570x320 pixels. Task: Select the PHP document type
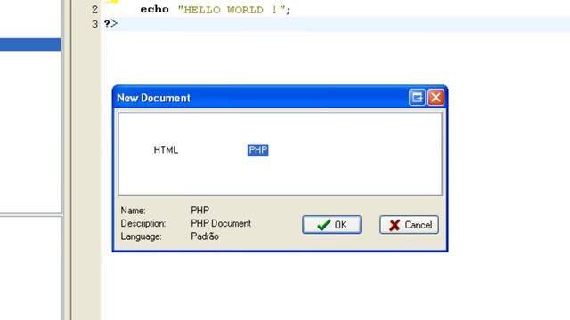click(257, 150)
